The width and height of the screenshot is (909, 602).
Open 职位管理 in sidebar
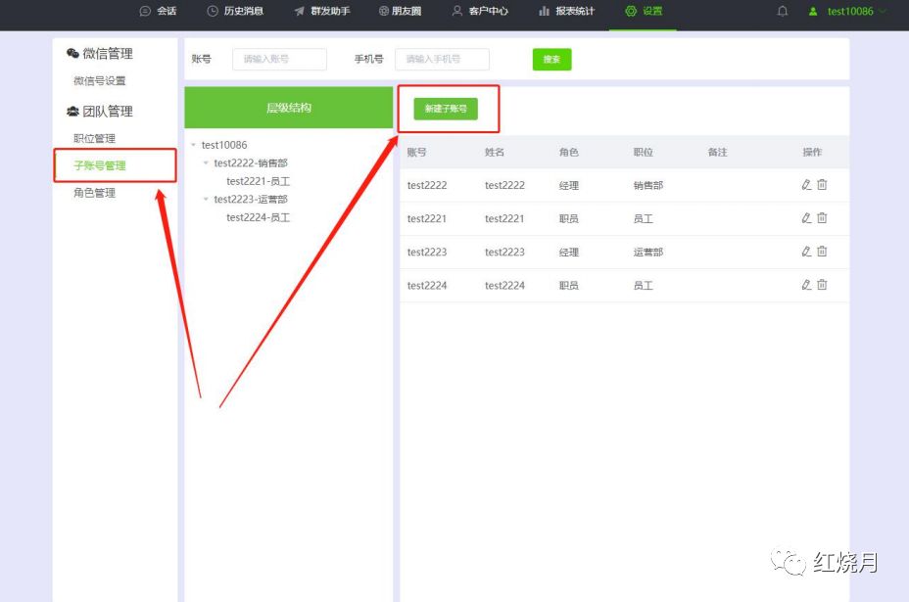(x=94, y=138)
